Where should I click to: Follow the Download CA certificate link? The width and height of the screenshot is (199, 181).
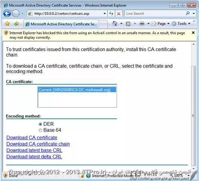pyautogui.click(x=32, y=138)
